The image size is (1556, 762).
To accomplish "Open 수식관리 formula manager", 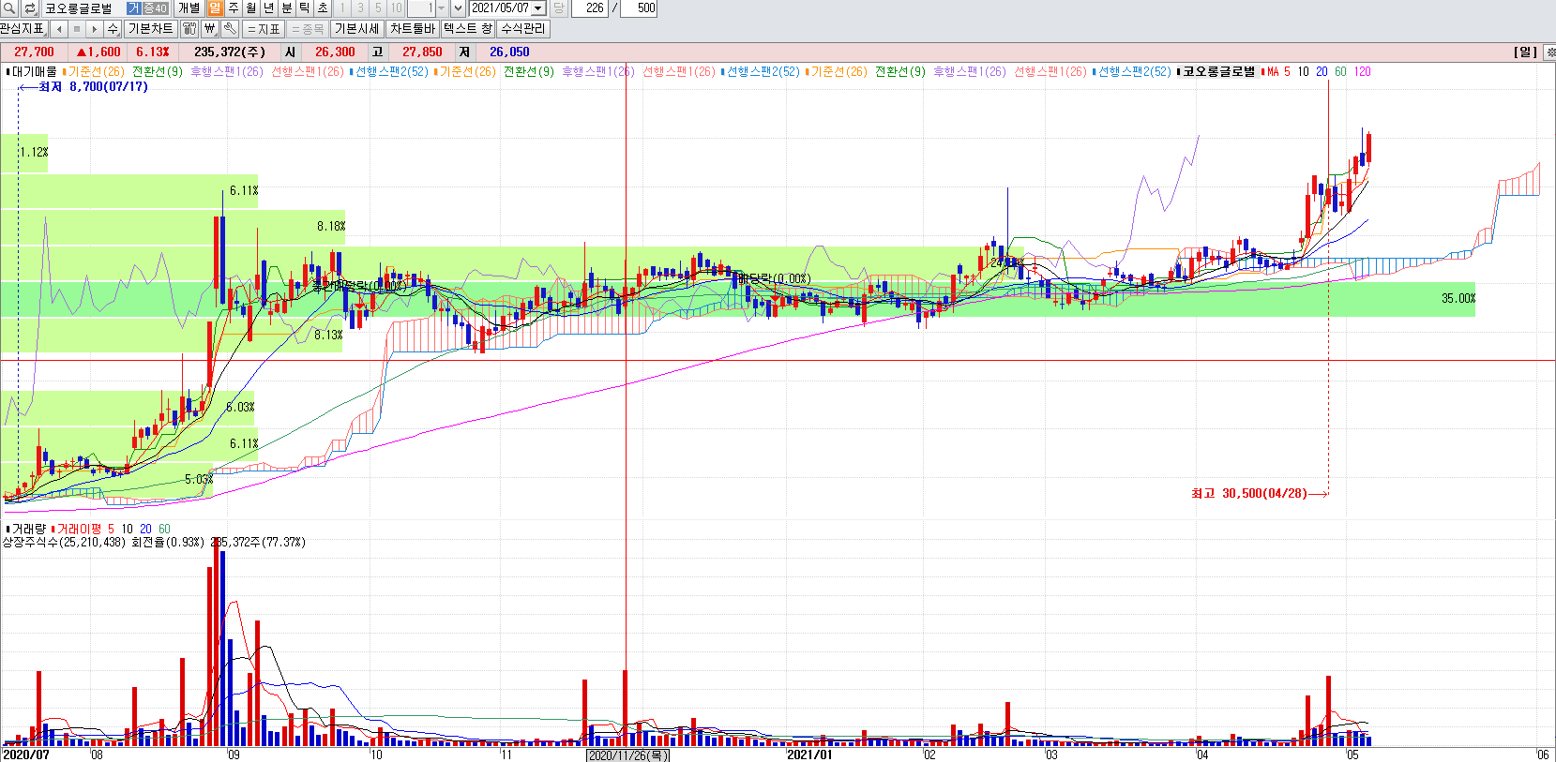I will 523,29.
